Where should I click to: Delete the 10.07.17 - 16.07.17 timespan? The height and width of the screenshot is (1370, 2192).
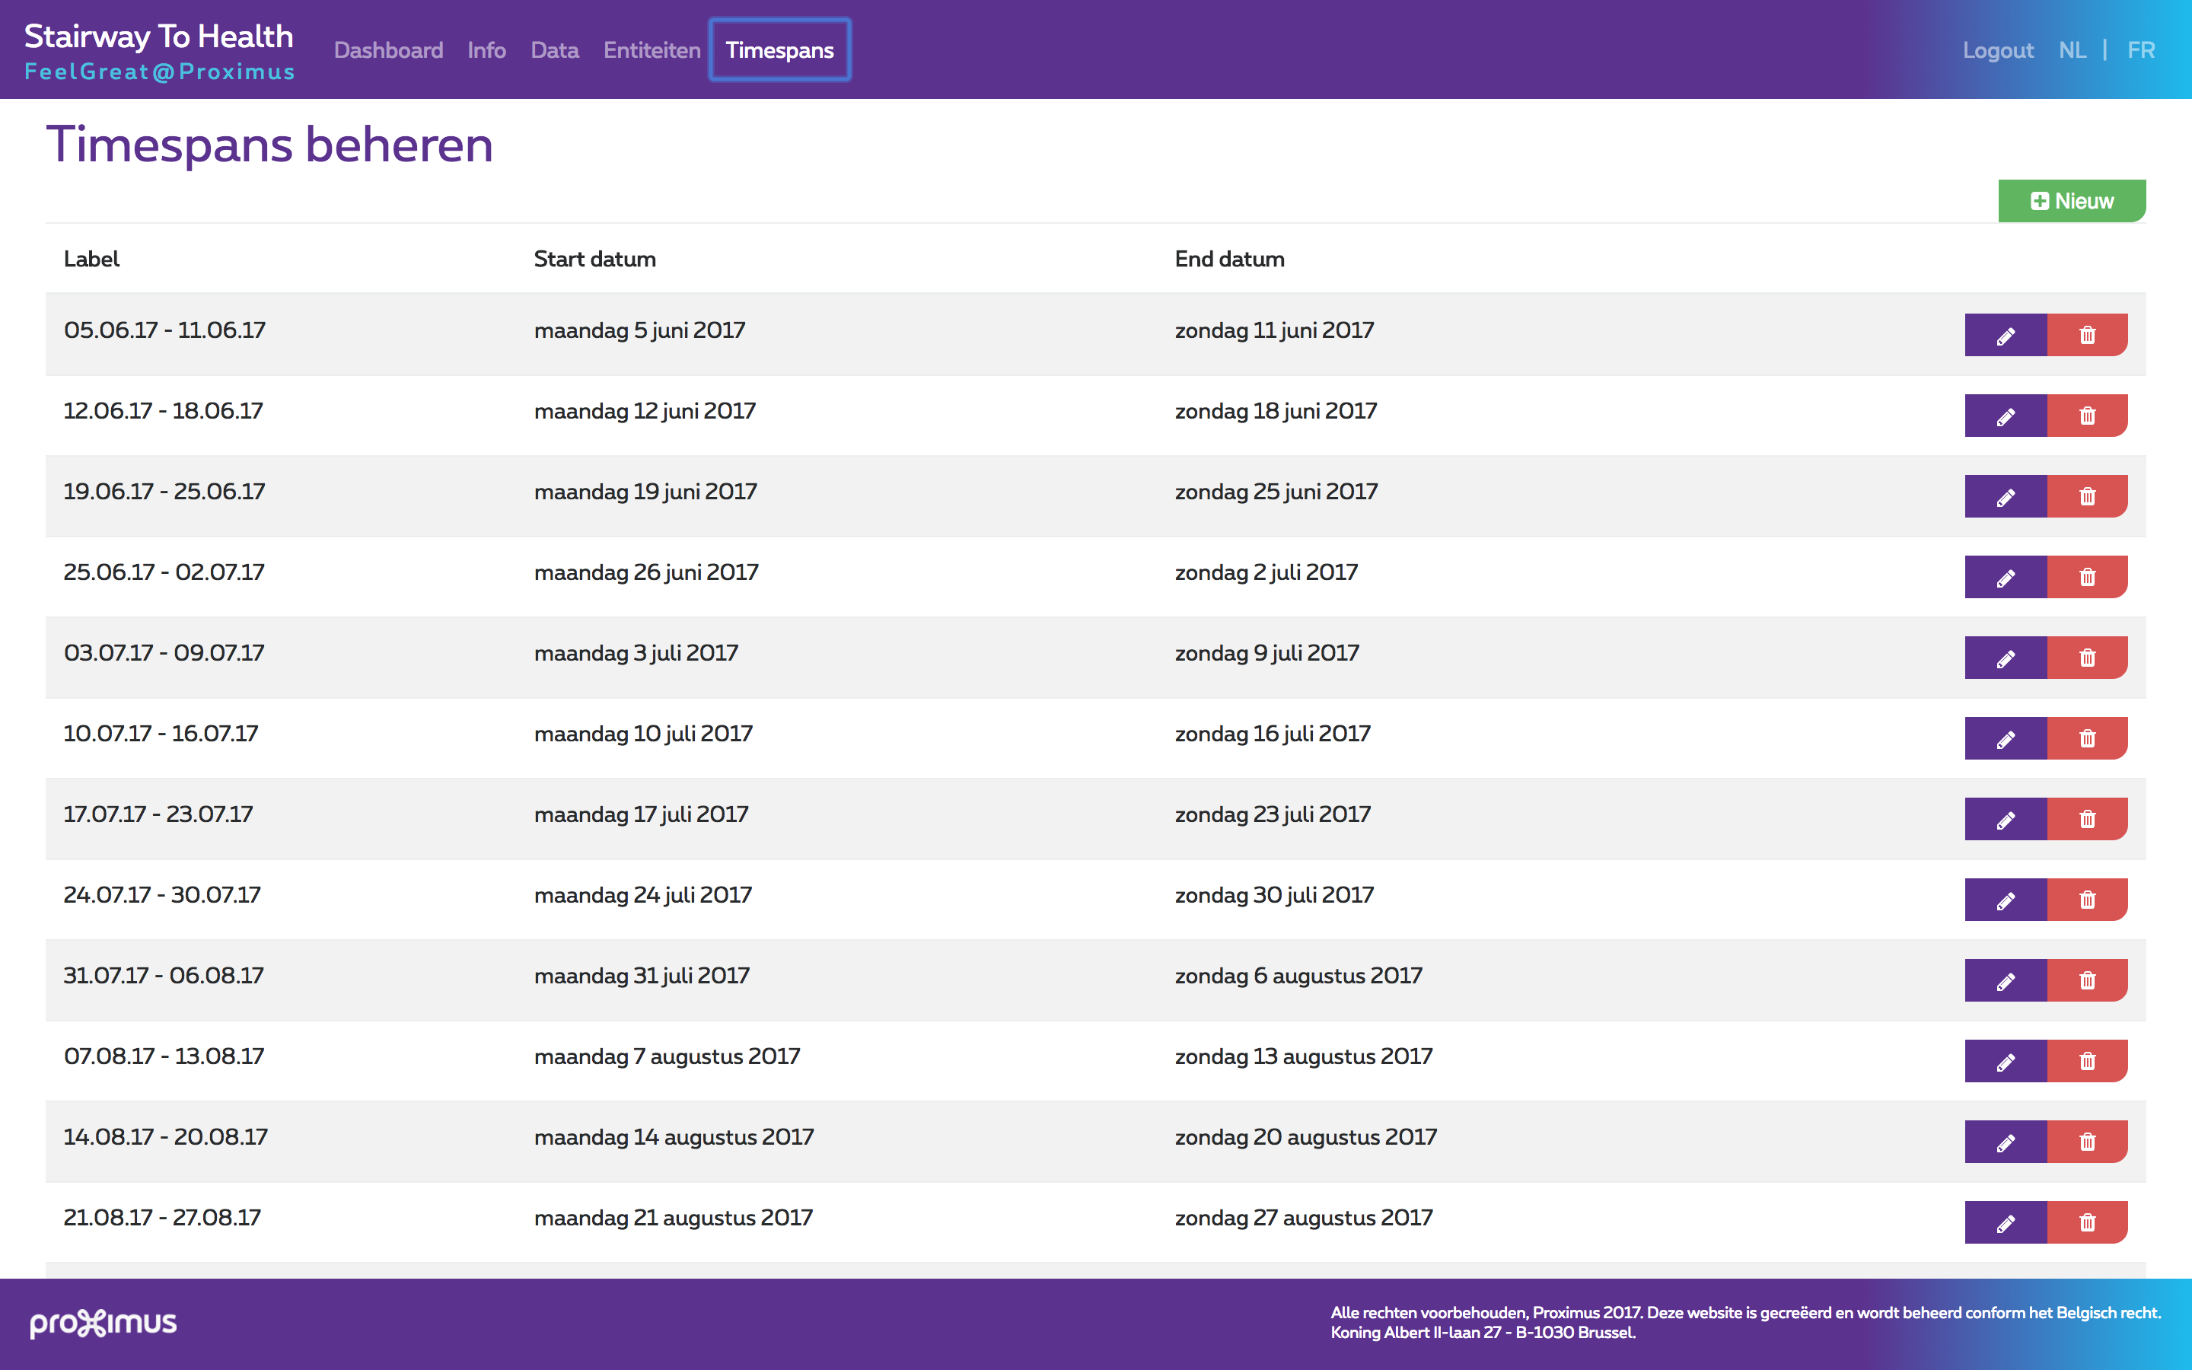point(2087,738)
